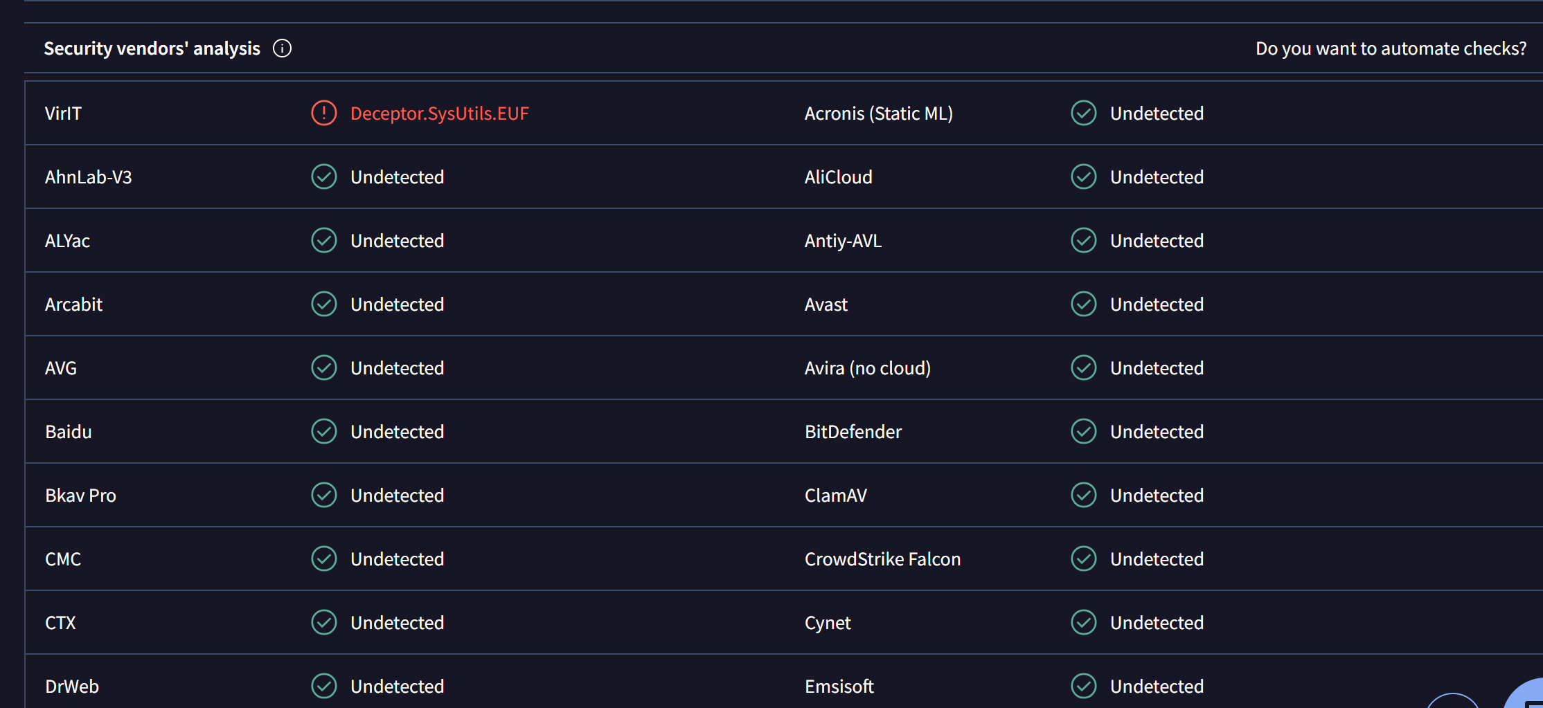1543x708 pixels.
Task: Select the Antiy-AVL checkmark status icon
Action: [1083, 240]
